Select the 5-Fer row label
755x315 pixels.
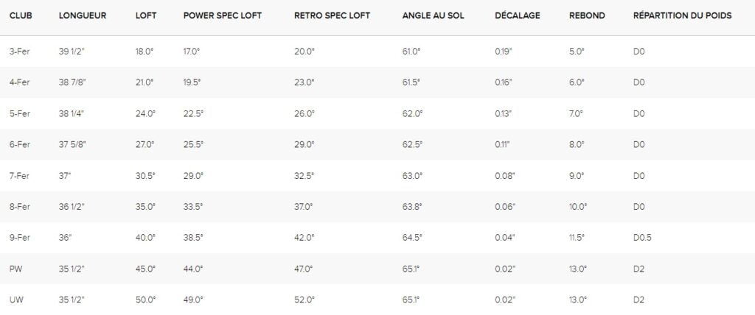point(20,114)
